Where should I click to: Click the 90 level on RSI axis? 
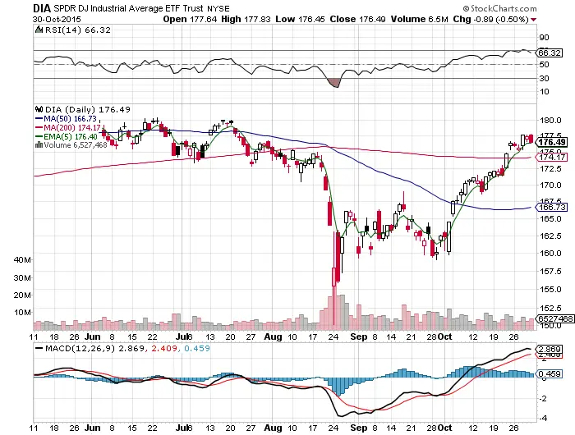(x=544, y=38)
